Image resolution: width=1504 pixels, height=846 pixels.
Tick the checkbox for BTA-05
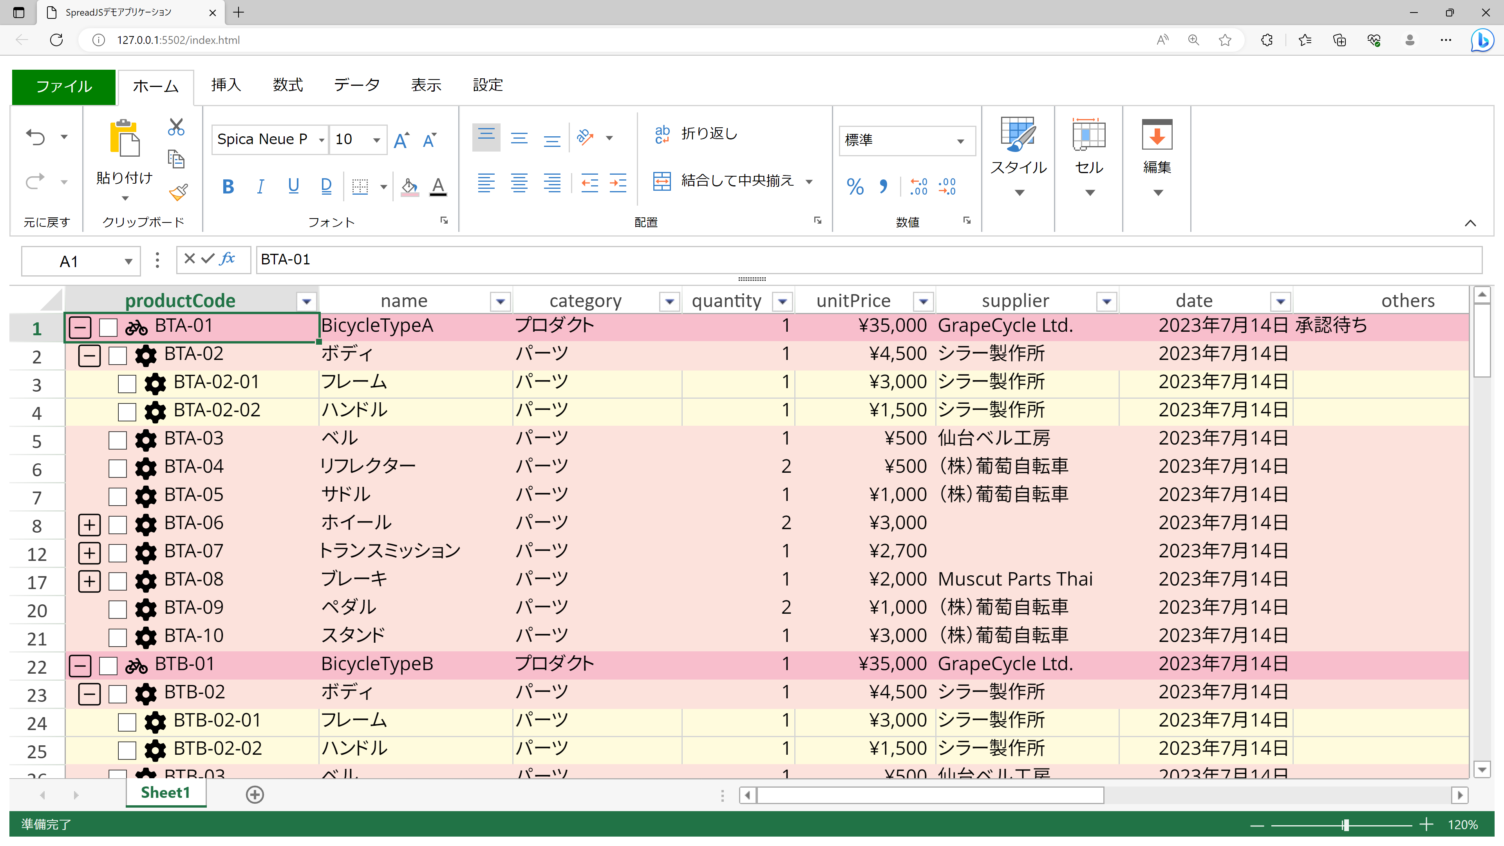117,496
